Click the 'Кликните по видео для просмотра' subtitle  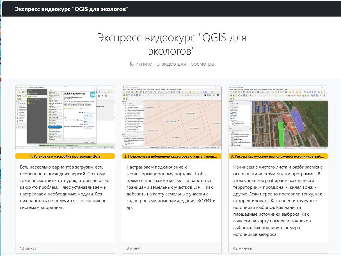coord(171,64)
